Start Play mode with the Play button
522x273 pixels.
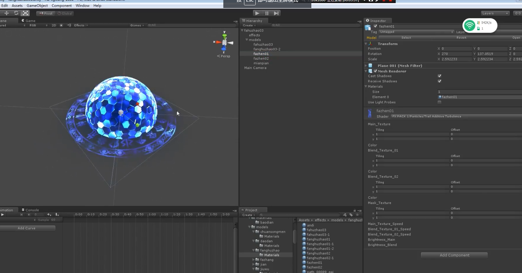point(257,13)
